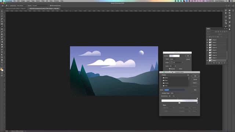Open the Photoshop application menu

click(x=8, y=1)
